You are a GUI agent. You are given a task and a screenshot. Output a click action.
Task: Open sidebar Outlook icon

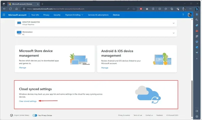[197, 47]
